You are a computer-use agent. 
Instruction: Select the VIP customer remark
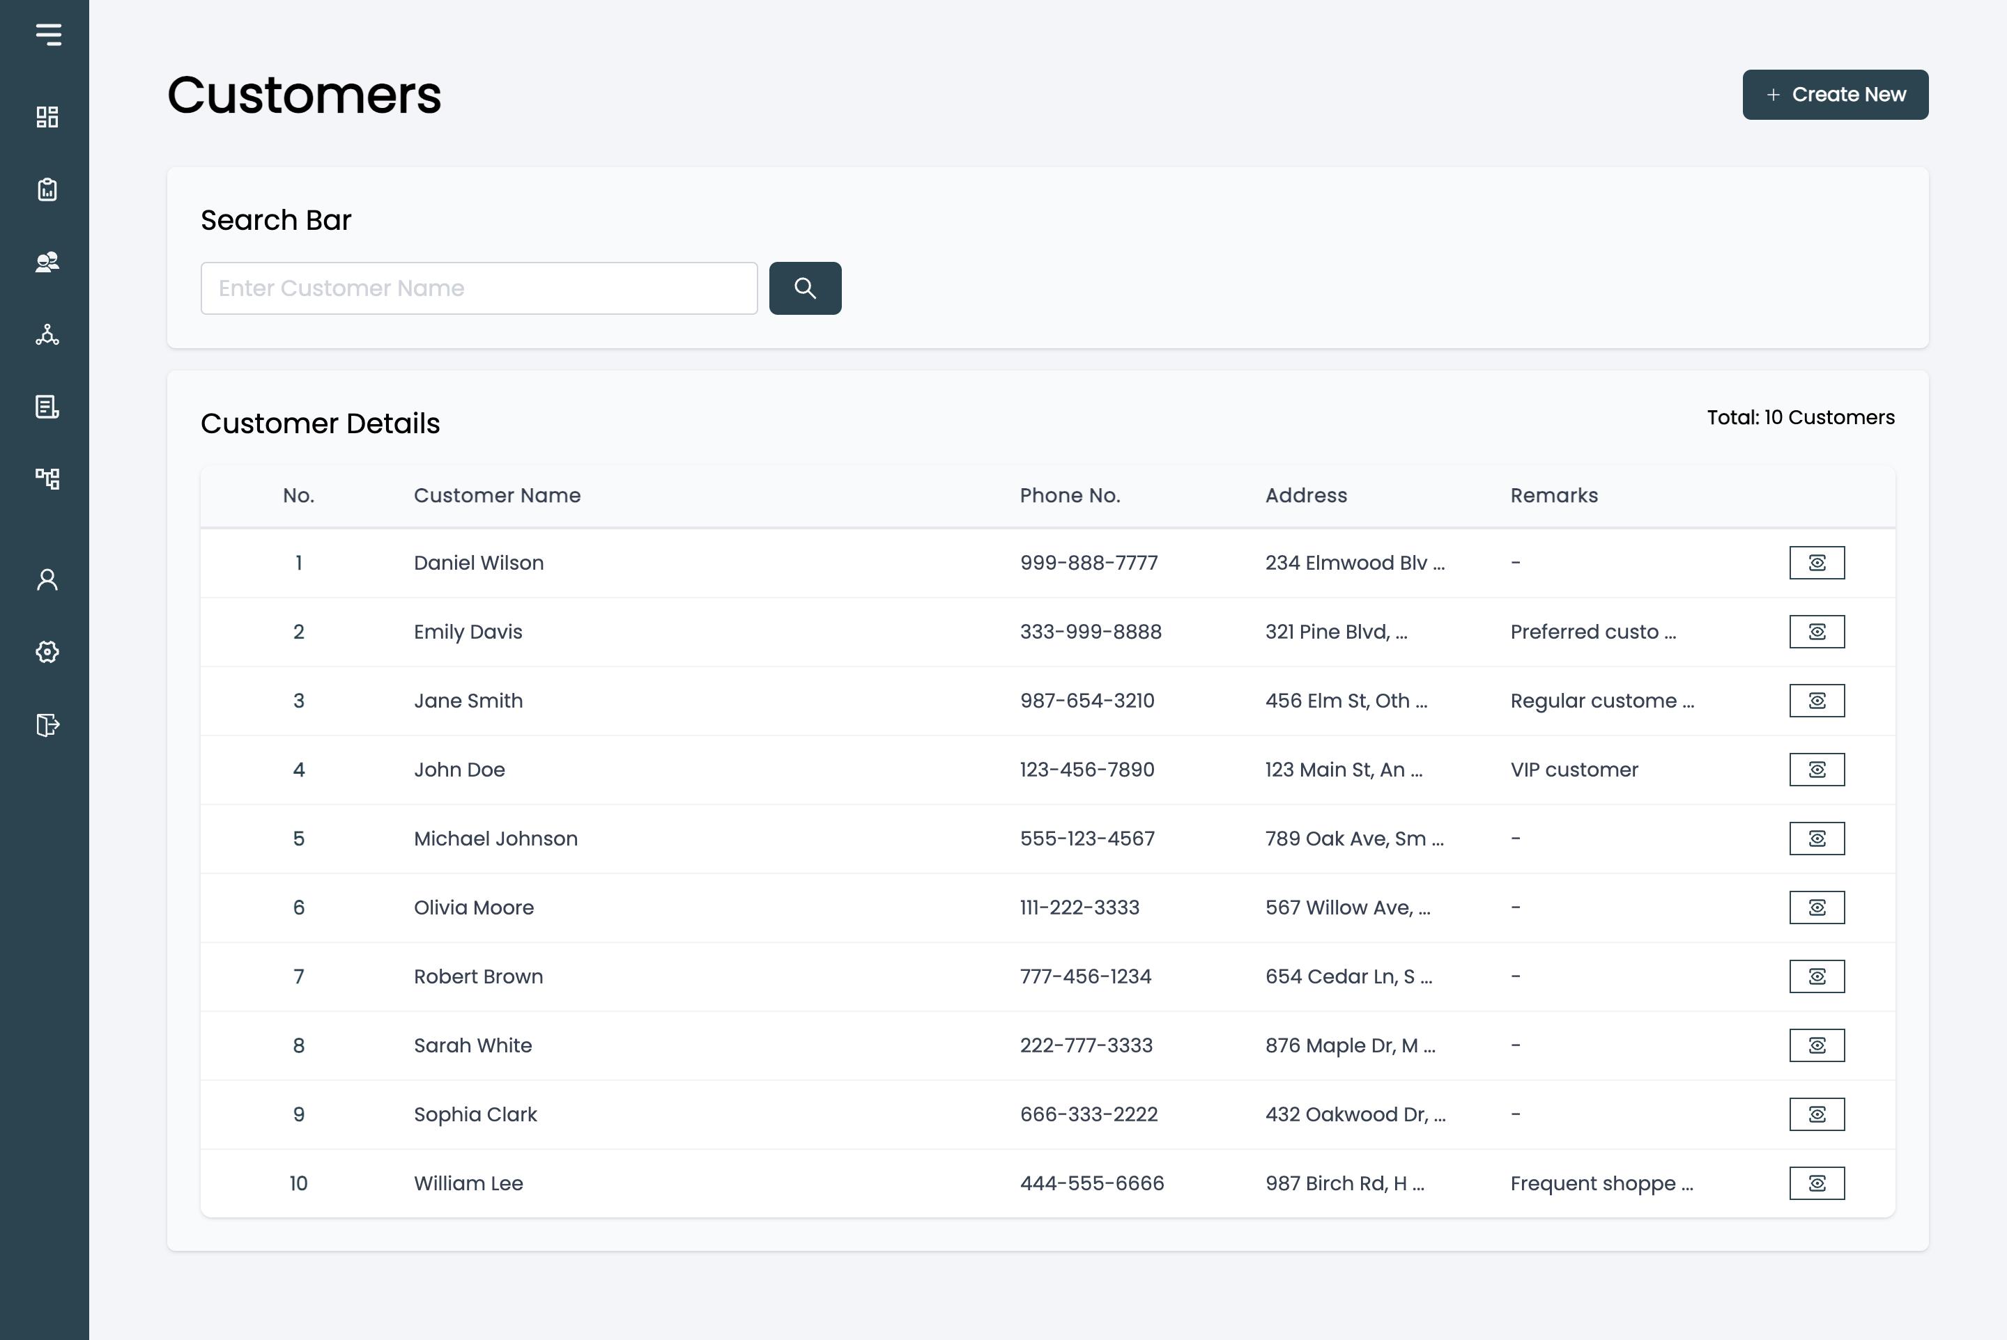1574,770
